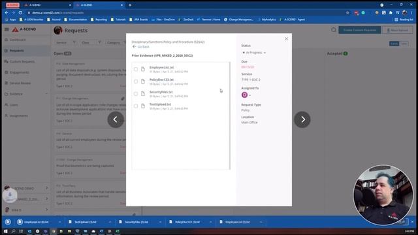Select the SecurityFiles.txt file name

(161, 92)
